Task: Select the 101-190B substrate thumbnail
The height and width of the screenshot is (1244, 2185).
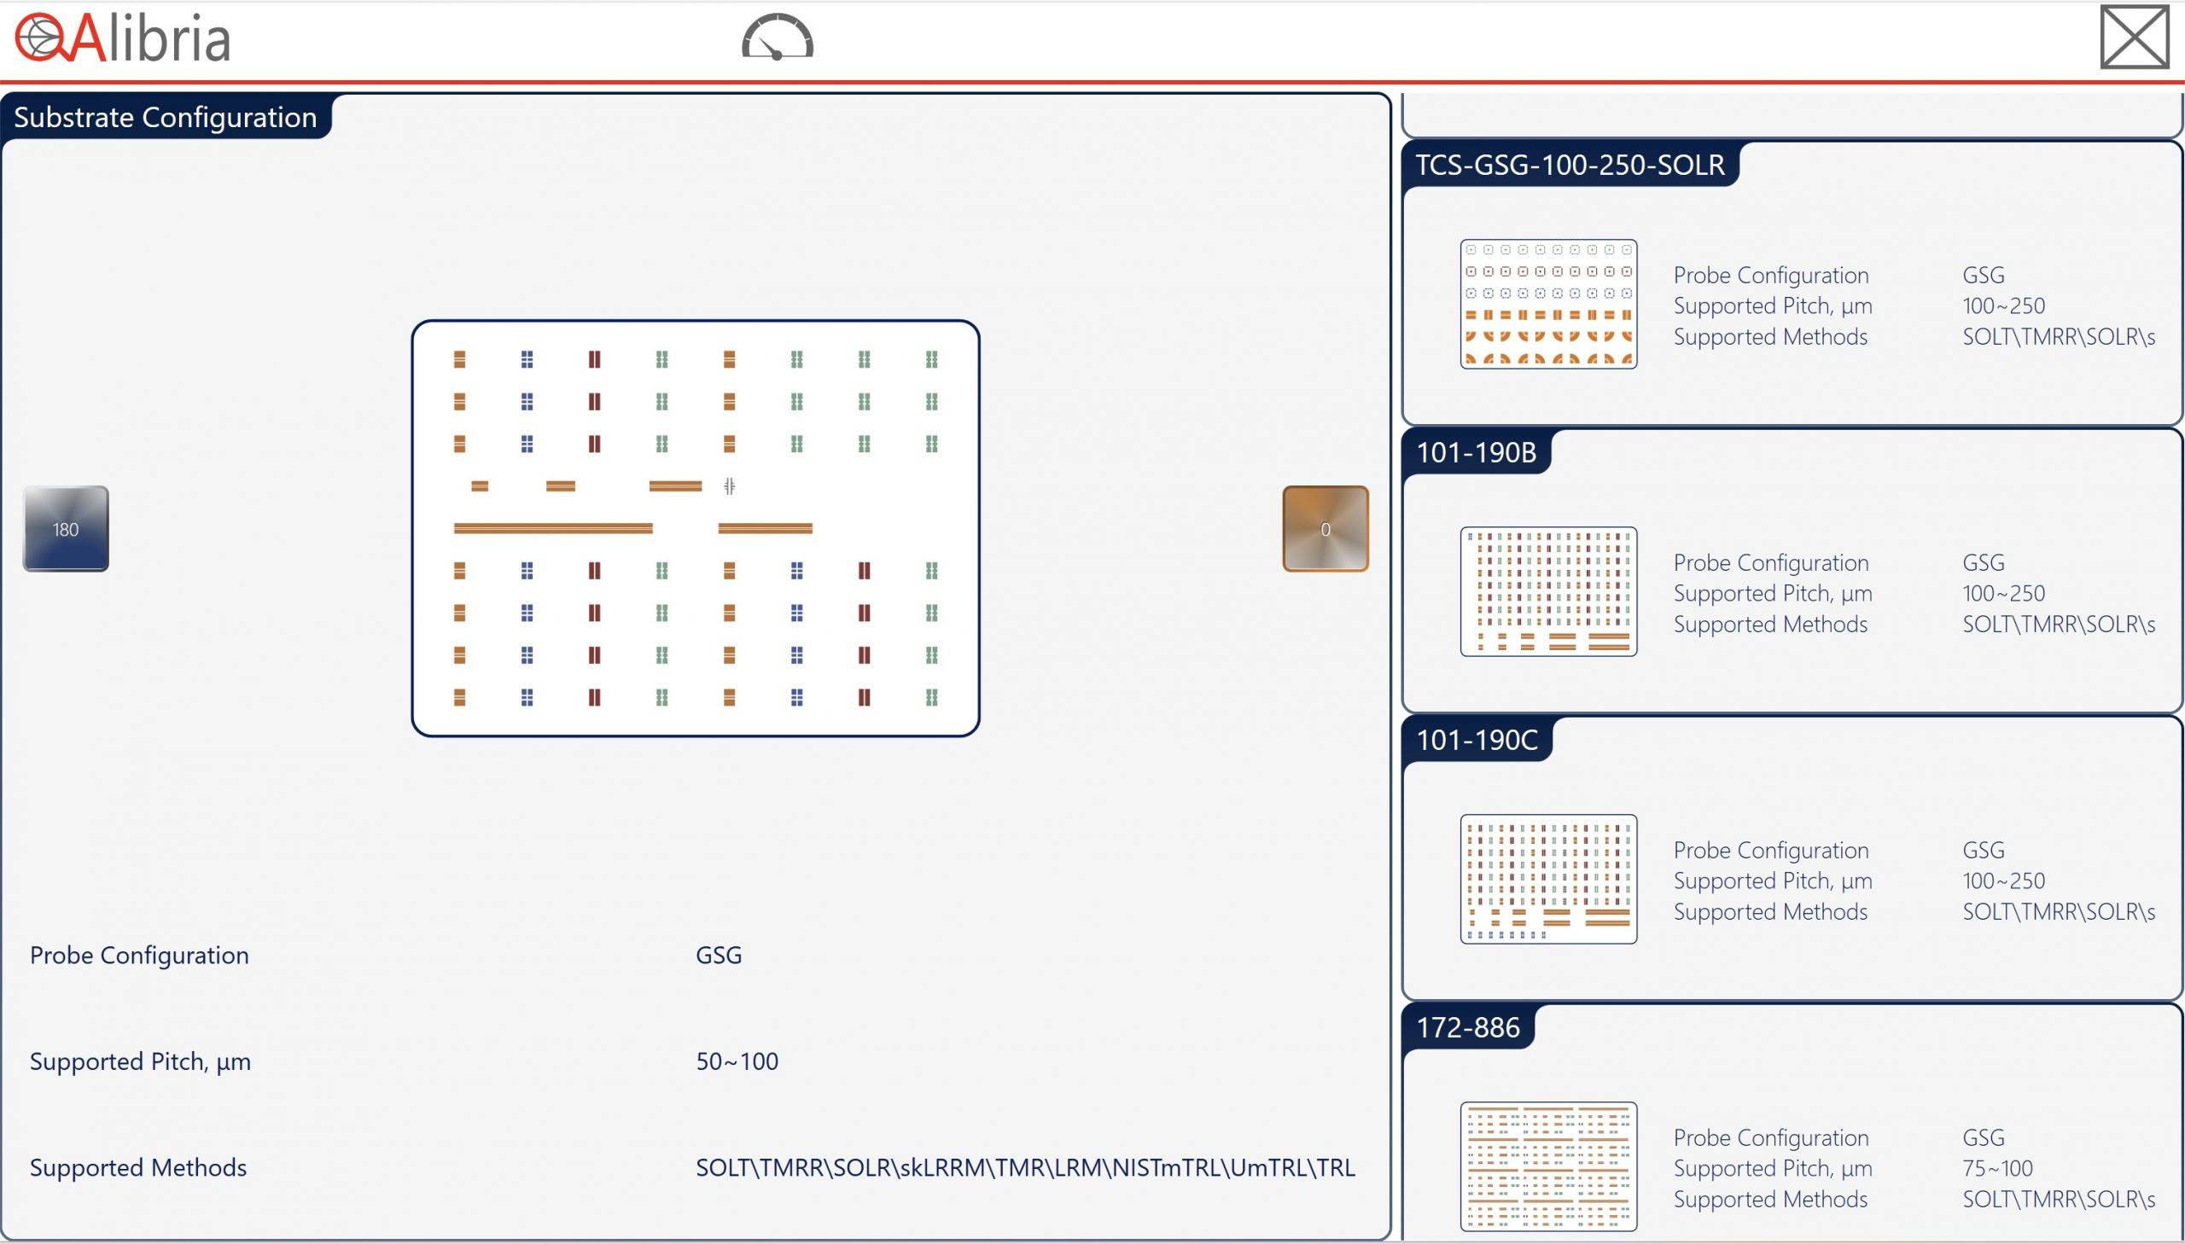Action: pos(1547,591)
